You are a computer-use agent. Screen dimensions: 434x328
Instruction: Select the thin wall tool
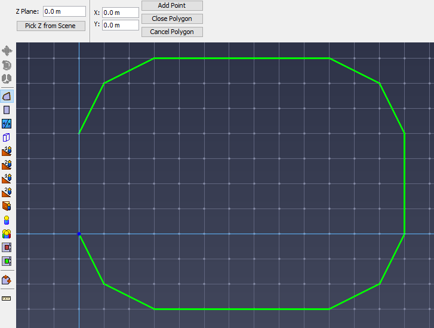point(7,124)
